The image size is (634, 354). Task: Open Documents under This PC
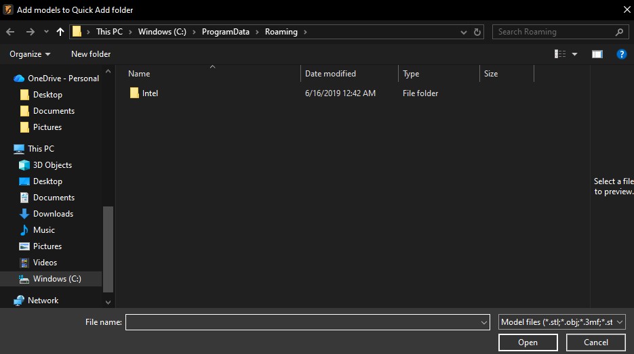(x=54, y=198)
